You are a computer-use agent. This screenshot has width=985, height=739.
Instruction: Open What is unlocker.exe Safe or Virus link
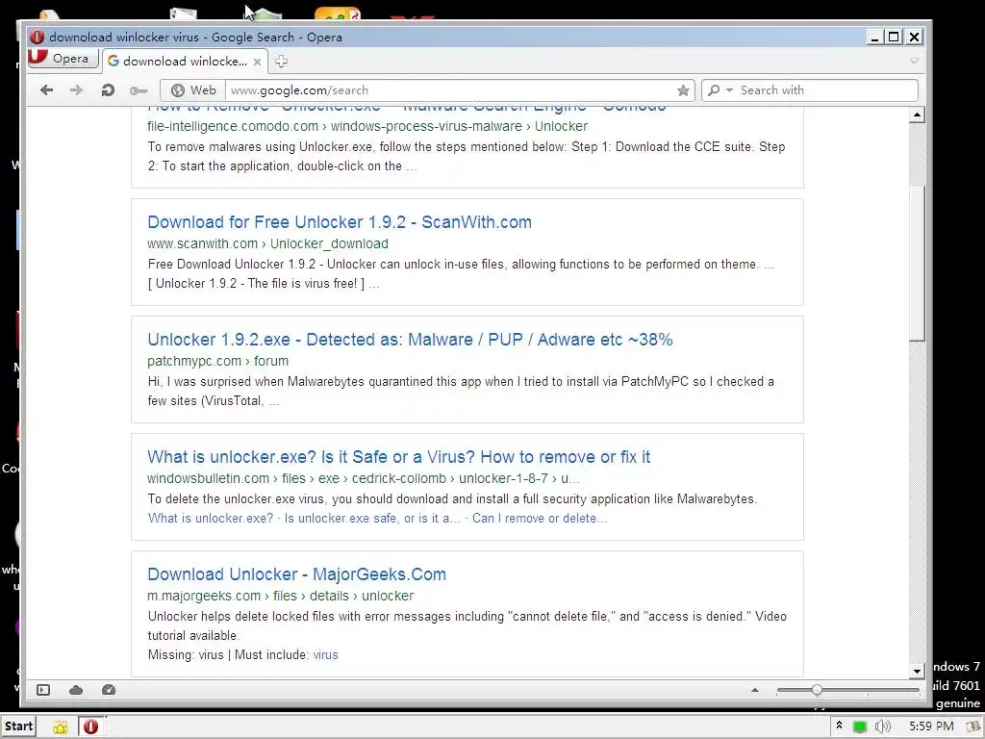[398, 457]
